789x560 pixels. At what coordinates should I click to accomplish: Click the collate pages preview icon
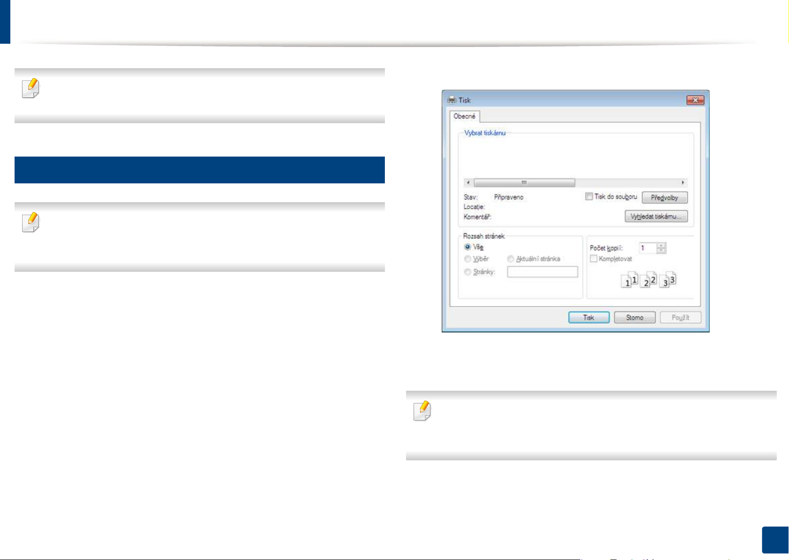tap(648, 280)
